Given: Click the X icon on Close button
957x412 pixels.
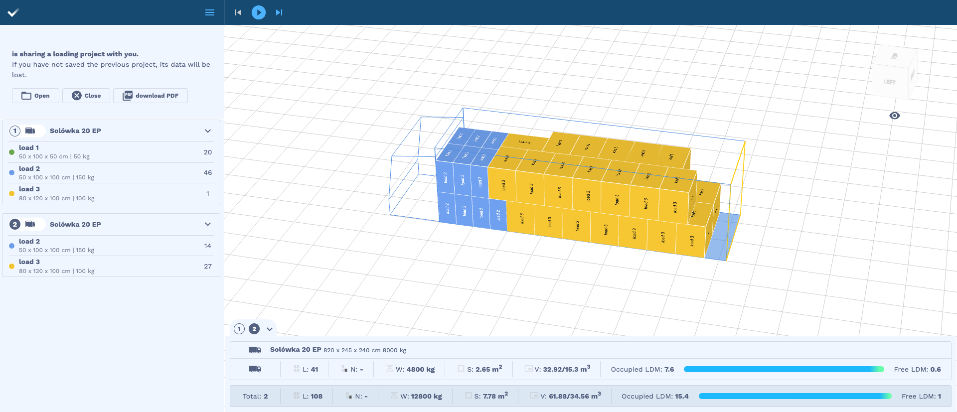Looking at the screenshot, I should point(77,96).
